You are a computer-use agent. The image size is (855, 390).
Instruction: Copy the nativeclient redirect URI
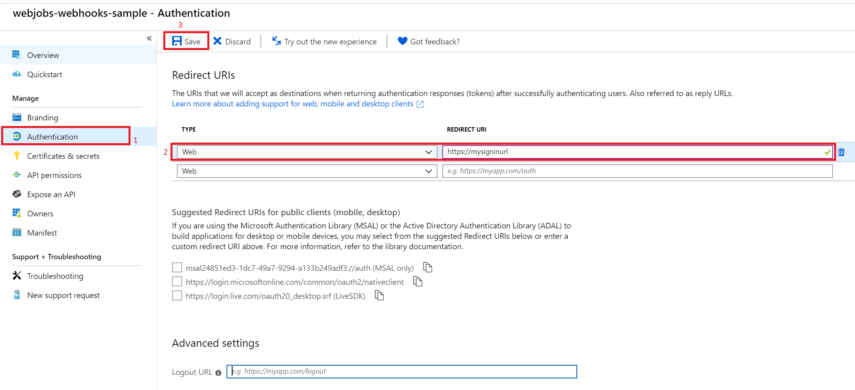tap(418, 281)
